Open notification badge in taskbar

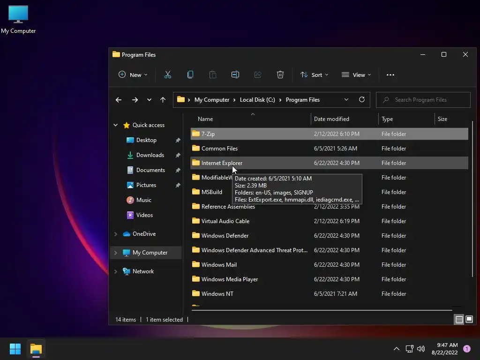click(466, 349)
